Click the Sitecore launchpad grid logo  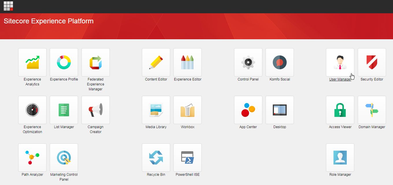point(8,6)
